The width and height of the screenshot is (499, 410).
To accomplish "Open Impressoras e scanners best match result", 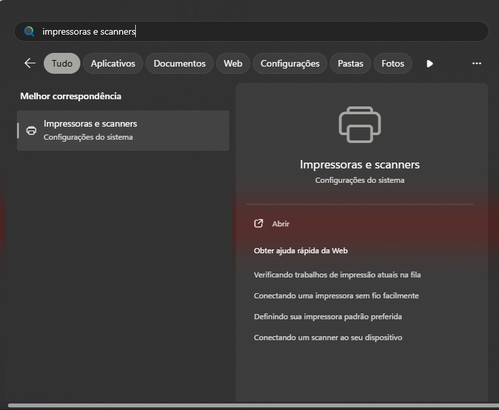I will [x=124, y=130].
